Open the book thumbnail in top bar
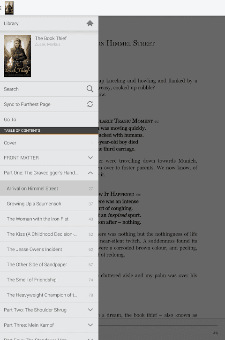225x340 pixels. [9, 8]
